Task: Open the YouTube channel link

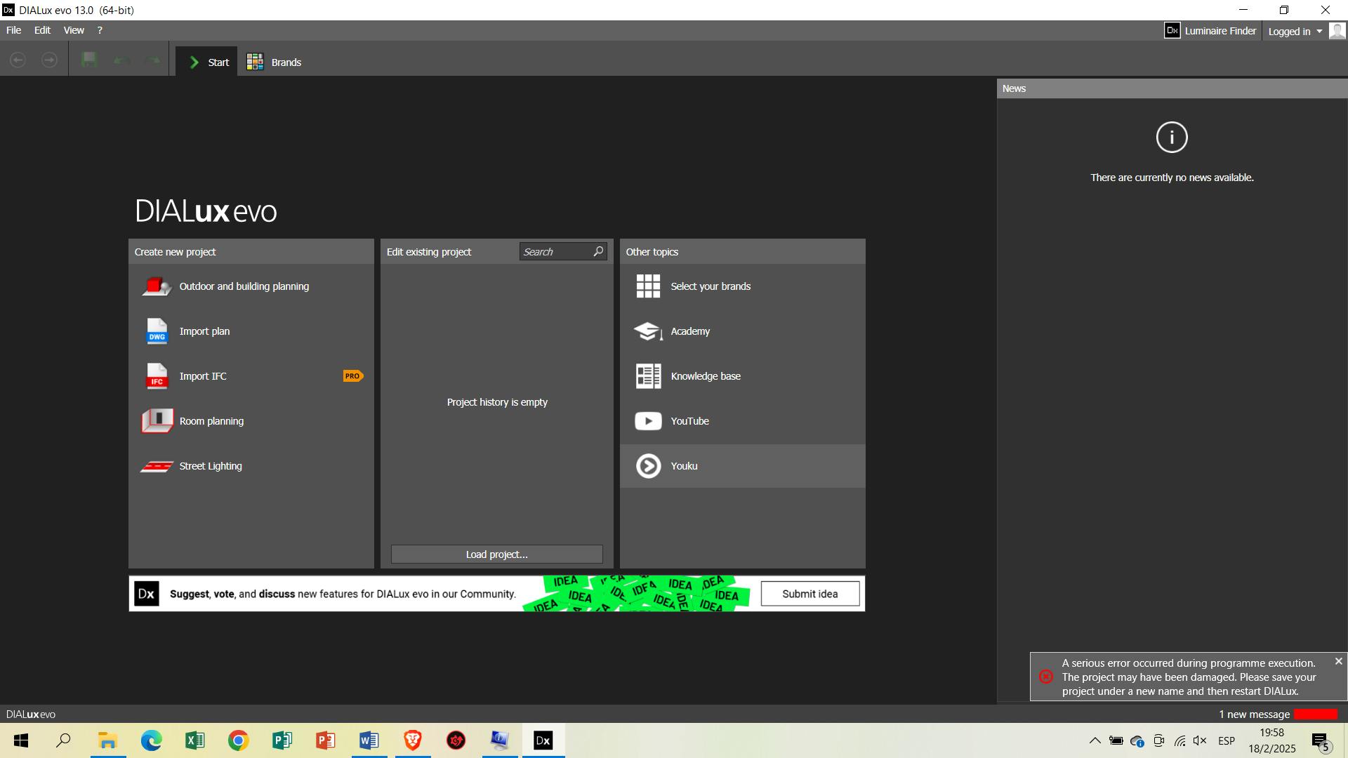Action: 689,421
